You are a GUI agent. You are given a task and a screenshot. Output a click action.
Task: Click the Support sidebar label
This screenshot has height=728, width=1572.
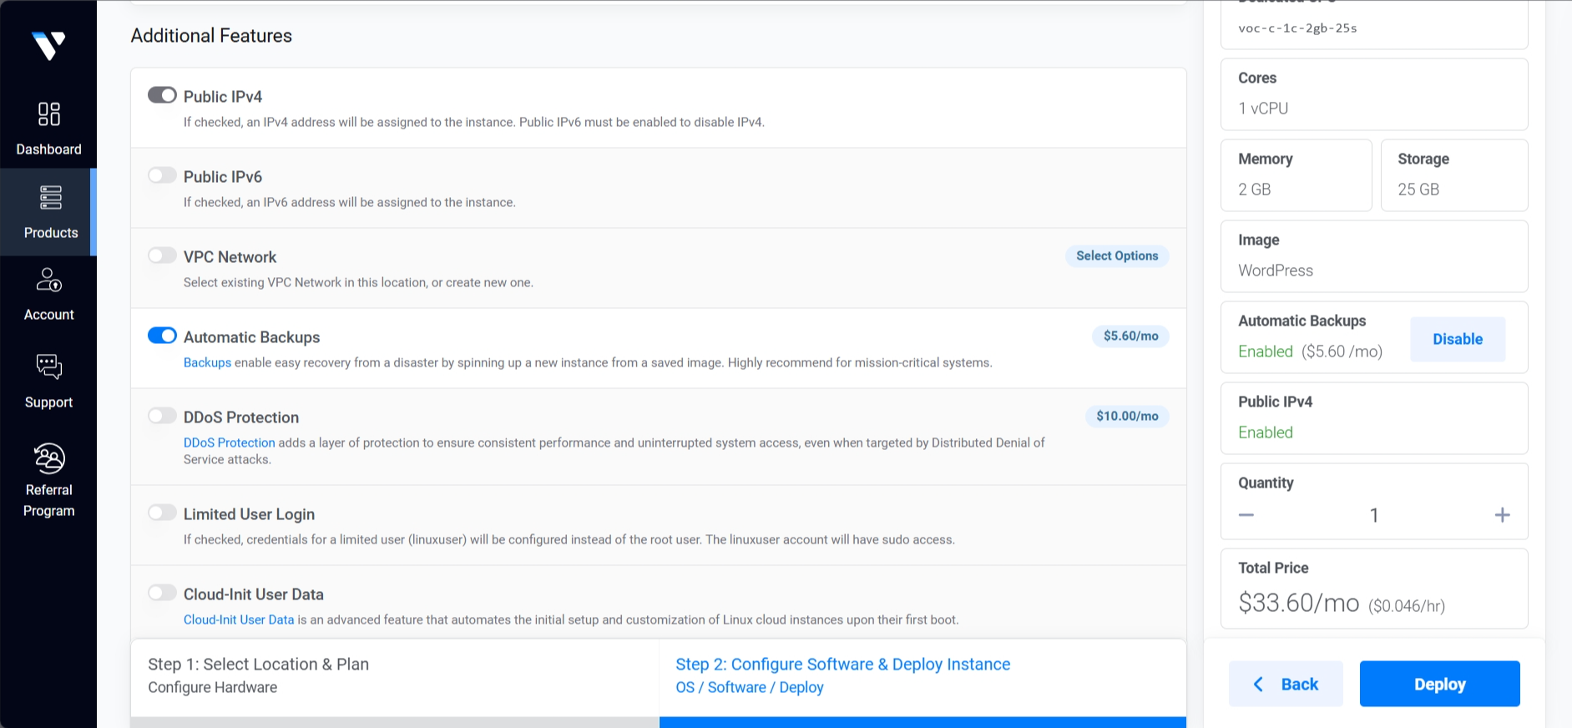point(49,402)
